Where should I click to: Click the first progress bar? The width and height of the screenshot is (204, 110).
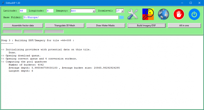click(x=12, y=31)
